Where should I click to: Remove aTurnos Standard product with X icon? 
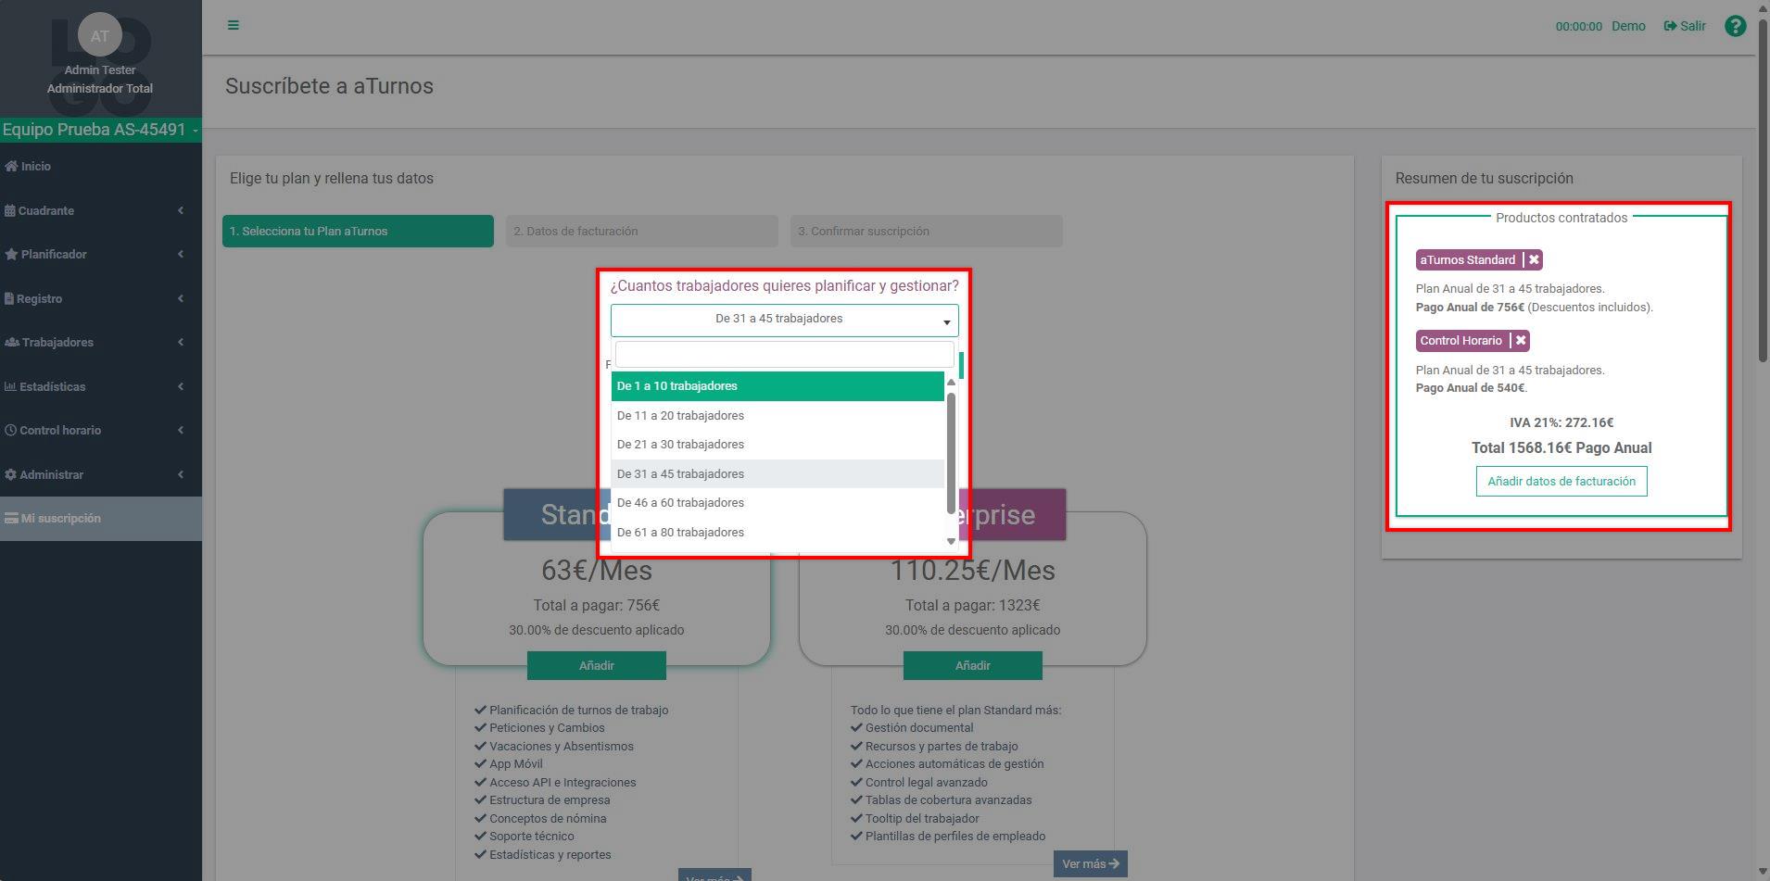point(1534,260)
